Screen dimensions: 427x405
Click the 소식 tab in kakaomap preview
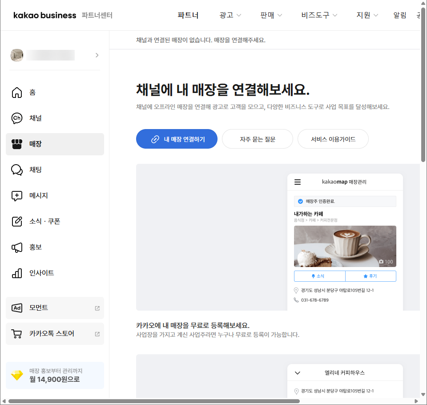click(x=320, y=276)
